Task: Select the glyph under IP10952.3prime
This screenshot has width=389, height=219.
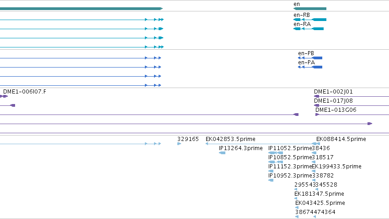Action: coord(271,180)
